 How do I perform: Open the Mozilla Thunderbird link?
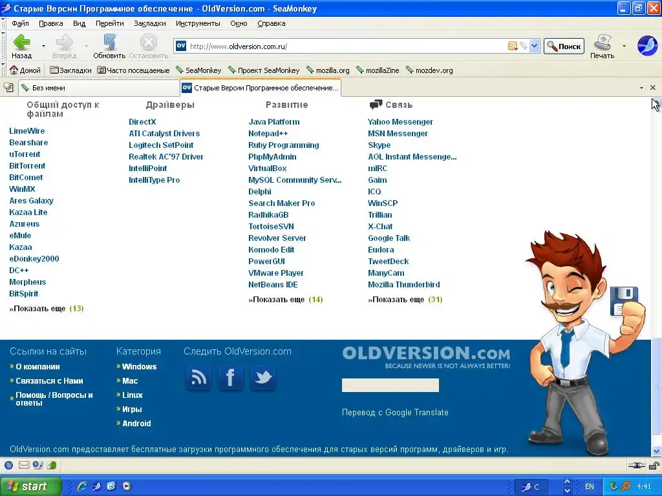tap(403, 285)
